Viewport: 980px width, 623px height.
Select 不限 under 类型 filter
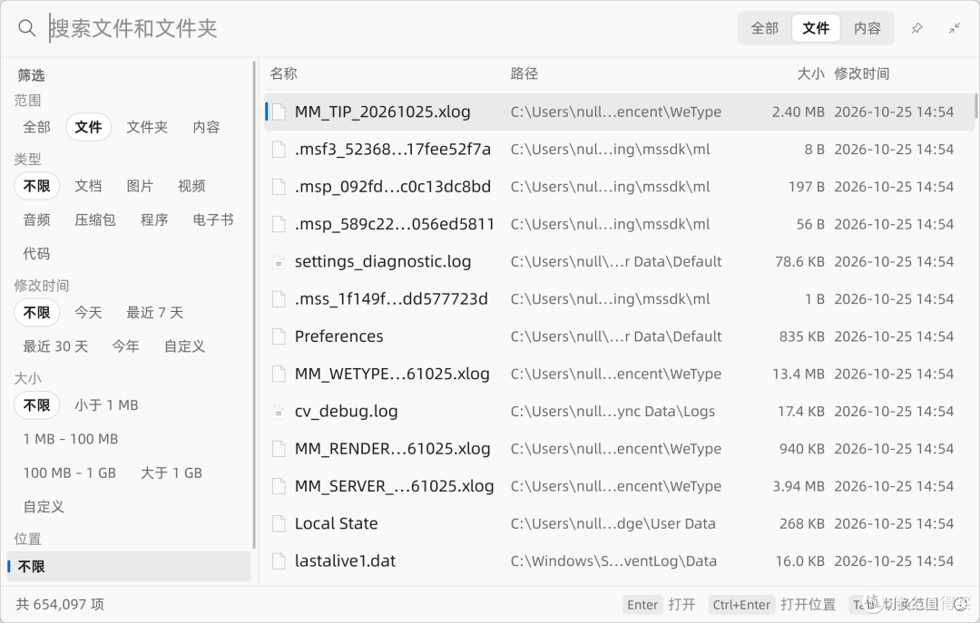pyautogui.click(x=36, y=186)
